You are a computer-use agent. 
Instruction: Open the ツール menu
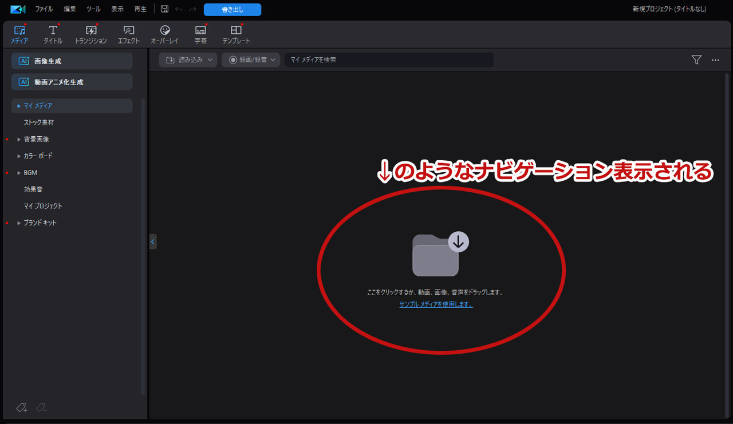point(93,9)
